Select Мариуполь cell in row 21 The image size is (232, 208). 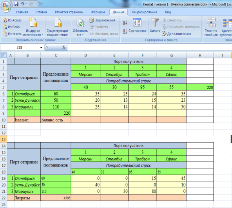pos(27,191)
